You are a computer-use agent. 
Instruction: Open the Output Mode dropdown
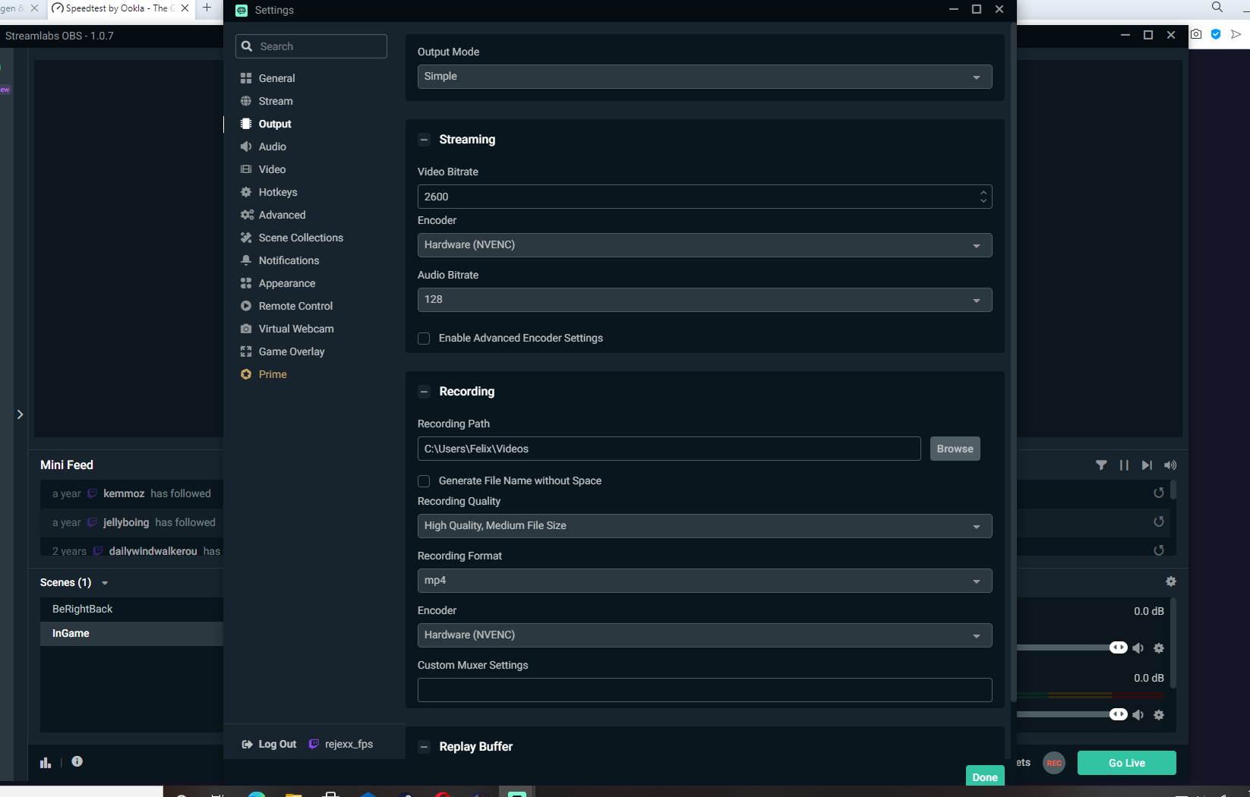(704, 77)
